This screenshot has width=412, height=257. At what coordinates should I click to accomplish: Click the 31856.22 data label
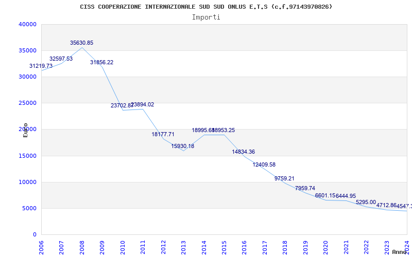[101, 62]
